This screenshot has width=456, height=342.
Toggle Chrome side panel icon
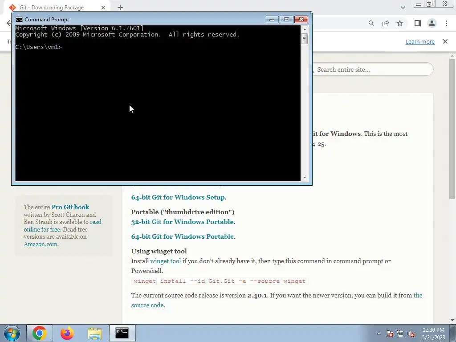coord(418,23)
